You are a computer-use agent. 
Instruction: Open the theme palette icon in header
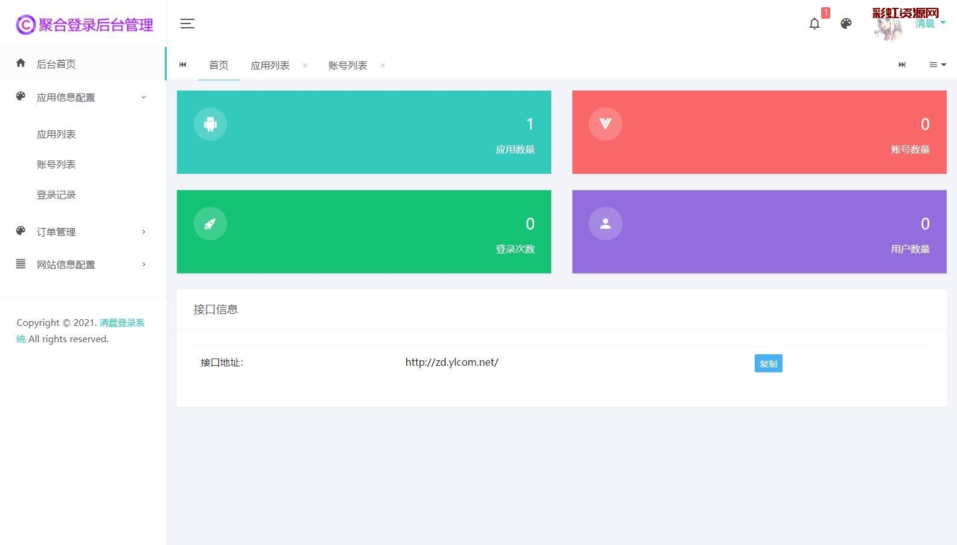click(846, 24)
